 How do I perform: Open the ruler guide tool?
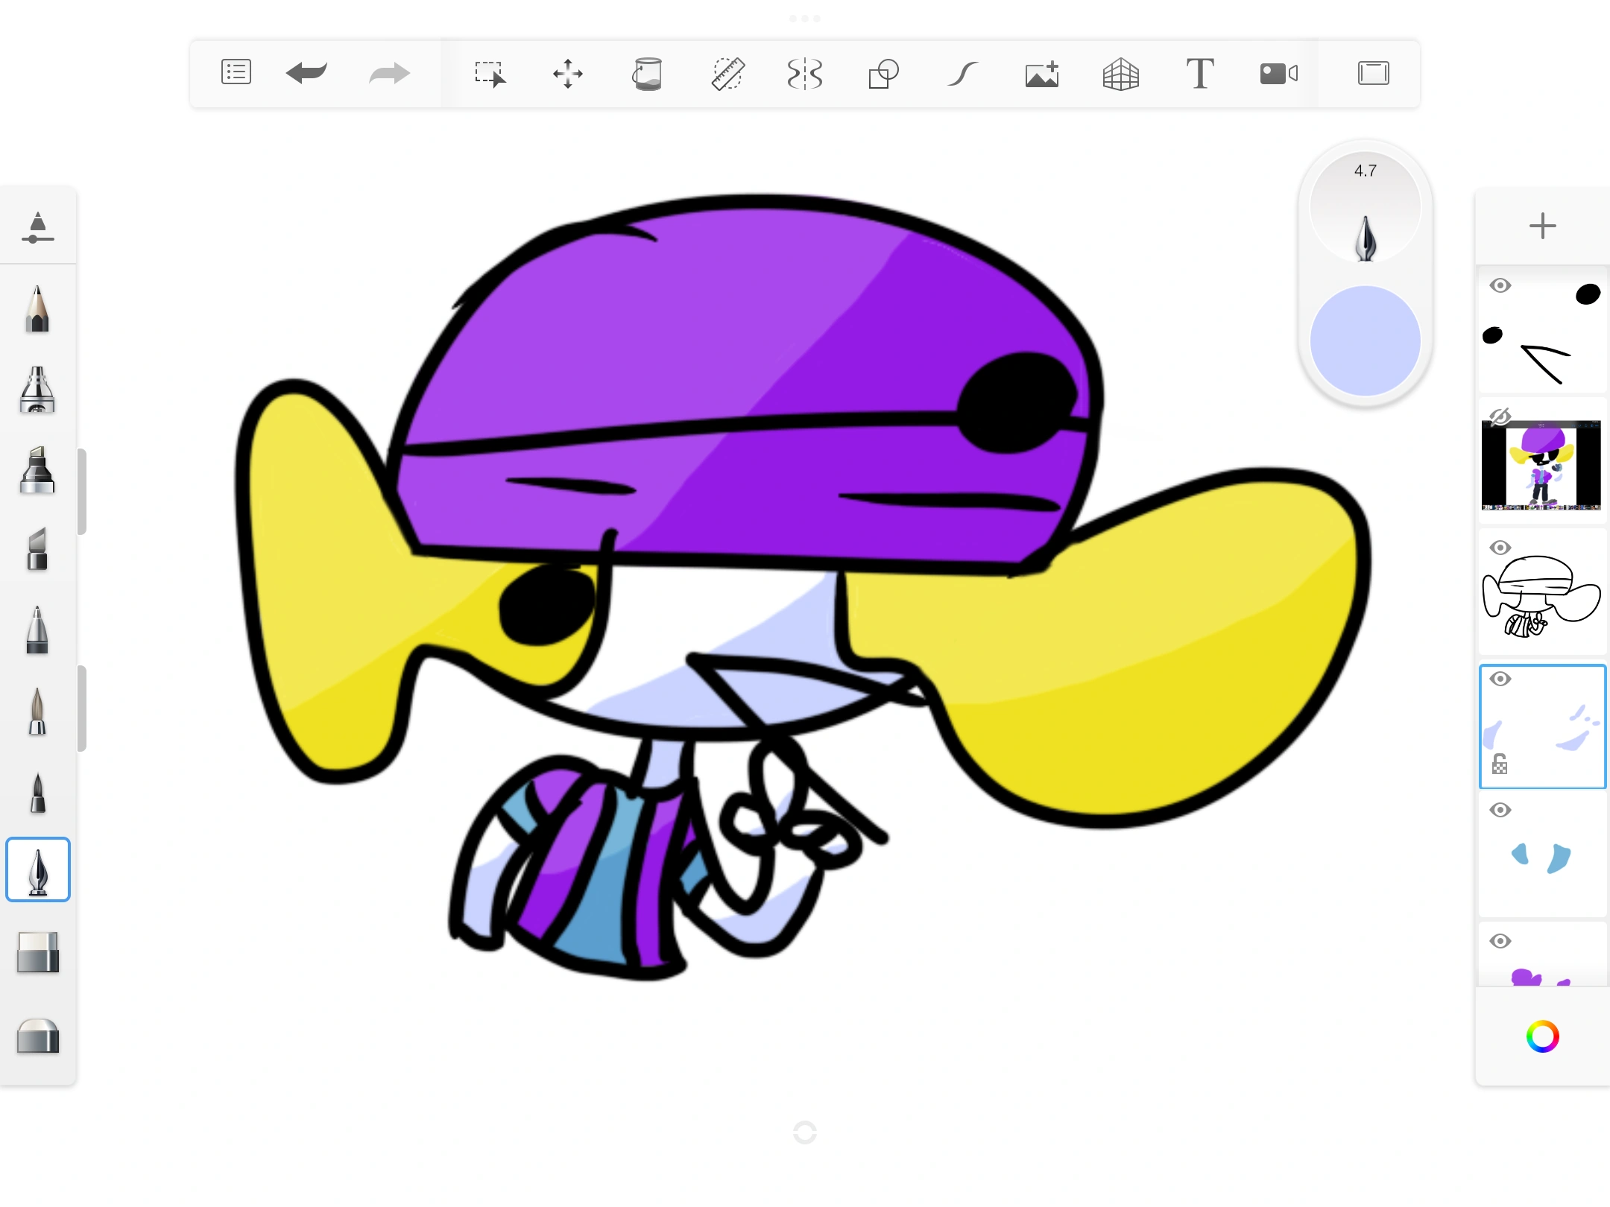(727, 74)
